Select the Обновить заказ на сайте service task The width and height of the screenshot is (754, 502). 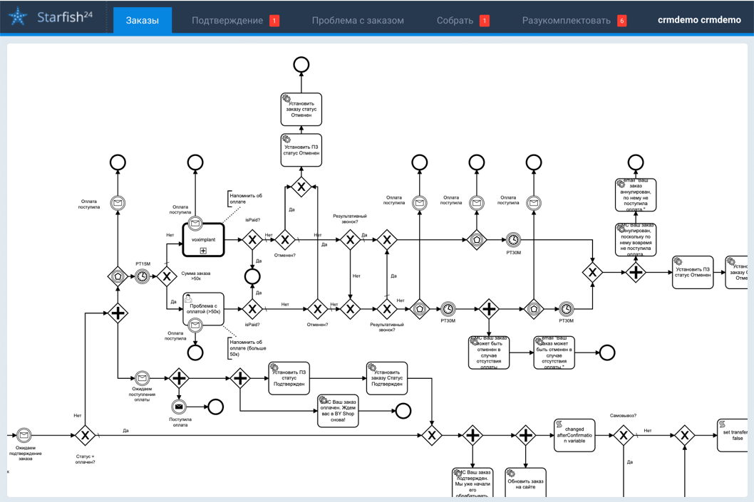coord(525,483)
